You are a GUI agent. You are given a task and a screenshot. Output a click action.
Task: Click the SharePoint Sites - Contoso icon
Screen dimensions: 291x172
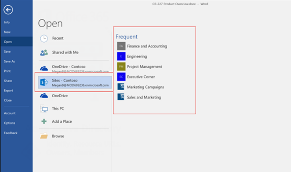44,82
